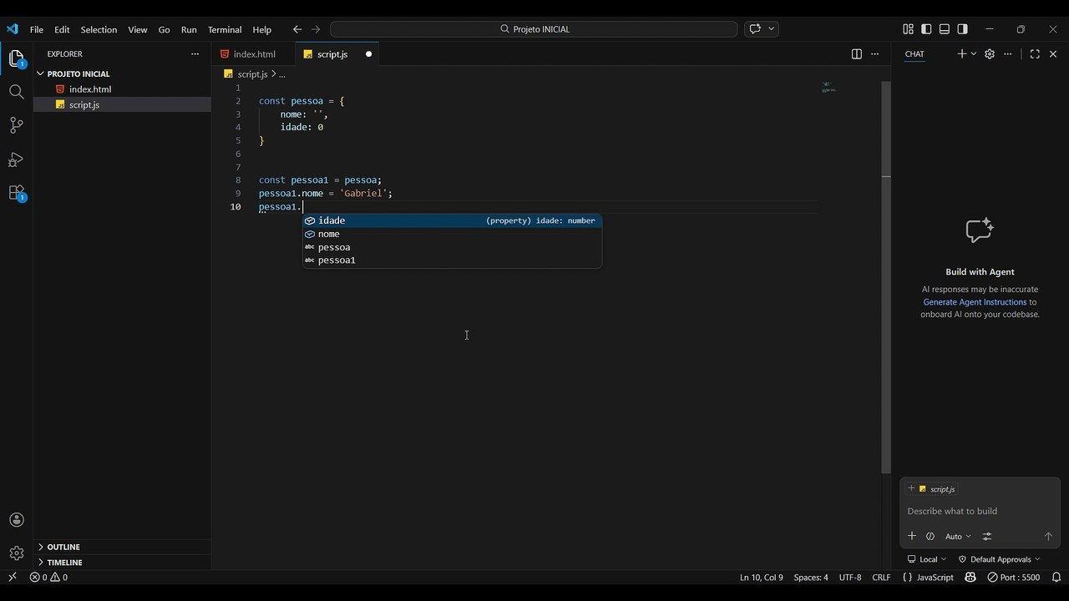Toggle the Secondary Side Bar visibility

click(963, 29)
